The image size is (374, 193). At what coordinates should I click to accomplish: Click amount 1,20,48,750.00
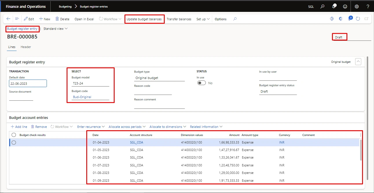point(229,165)
